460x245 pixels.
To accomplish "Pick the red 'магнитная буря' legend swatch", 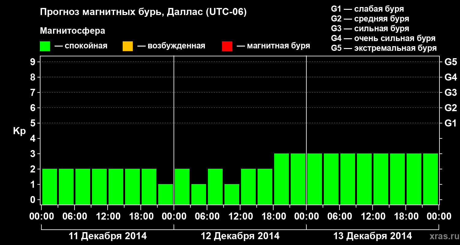I will click(x=227, y=46).
